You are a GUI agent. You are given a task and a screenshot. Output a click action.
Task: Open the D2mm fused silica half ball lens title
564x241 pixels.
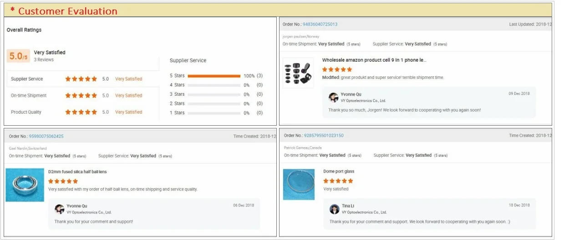click(77, 172)
